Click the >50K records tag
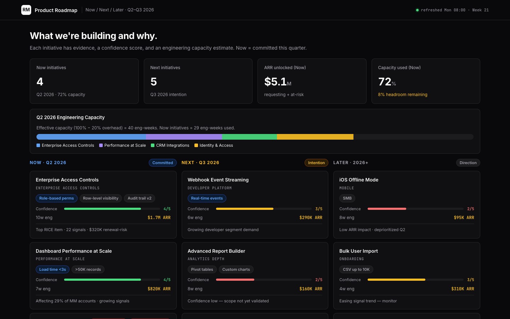Viewport: 510px width, 319px height. click(88, 269)
